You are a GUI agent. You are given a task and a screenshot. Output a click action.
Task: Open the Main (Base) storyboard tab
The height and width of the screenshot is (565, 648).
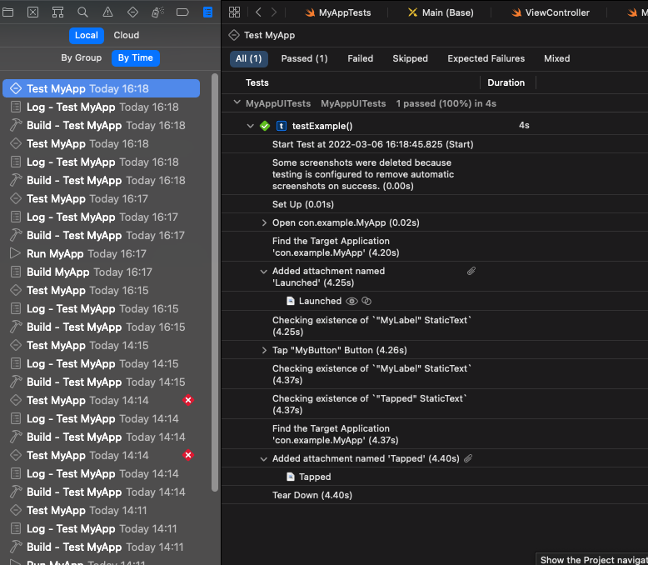point(441,12)
